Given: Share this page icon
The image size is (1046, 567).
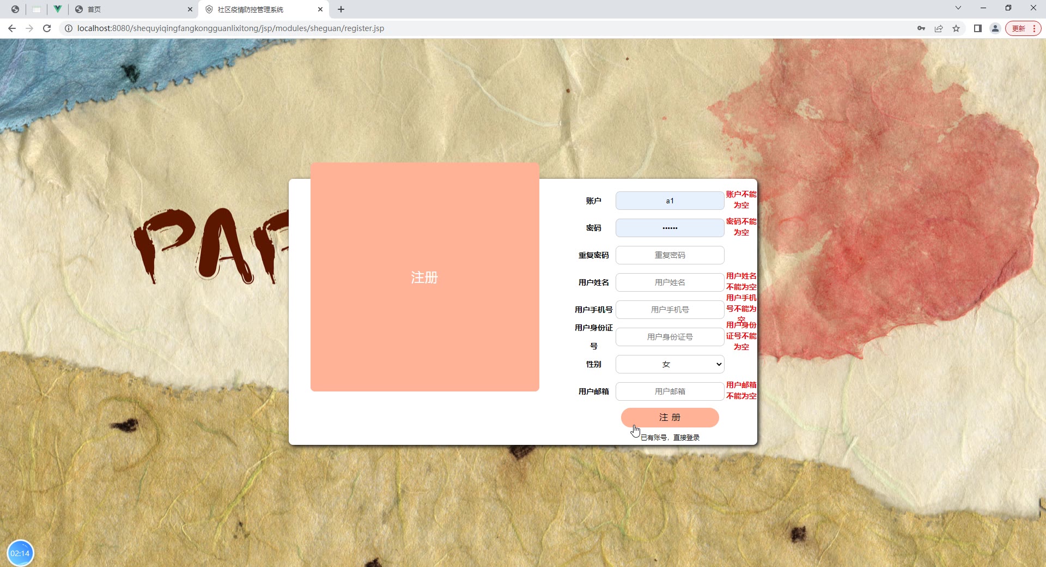Looking at the screenshot, I should coord(939,28).
